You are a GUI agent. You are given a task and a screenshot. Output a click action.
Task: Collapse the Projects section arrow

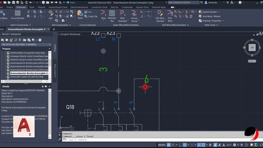point(49,49)
